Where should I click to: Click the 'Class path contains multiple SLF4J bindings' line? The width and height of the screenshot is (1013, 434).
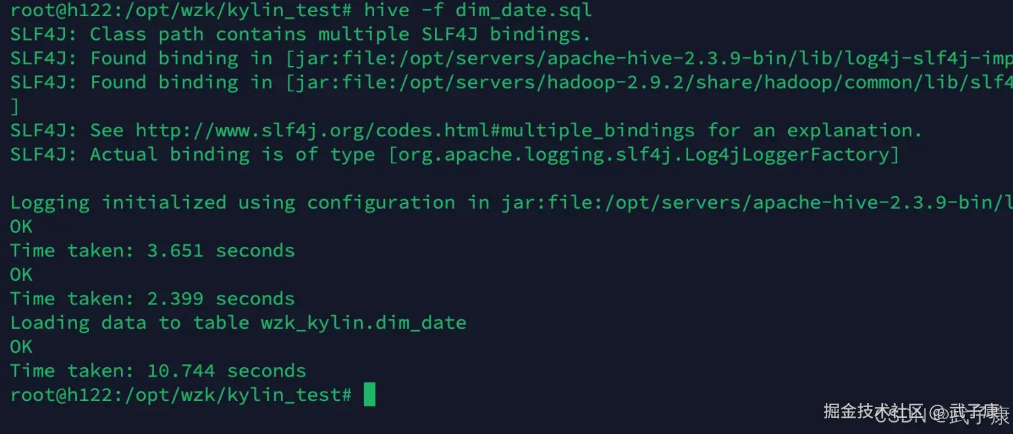pyautogui.click(x=301, y=34)
